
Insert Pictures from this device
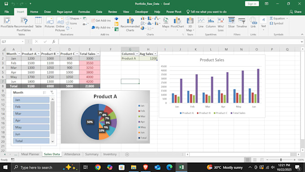(x=49, y=22)
